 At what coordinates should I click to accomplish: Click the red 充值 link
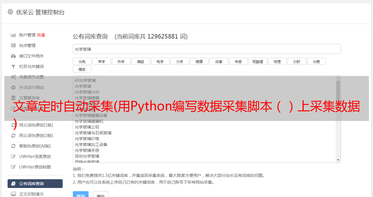[41, 35]
